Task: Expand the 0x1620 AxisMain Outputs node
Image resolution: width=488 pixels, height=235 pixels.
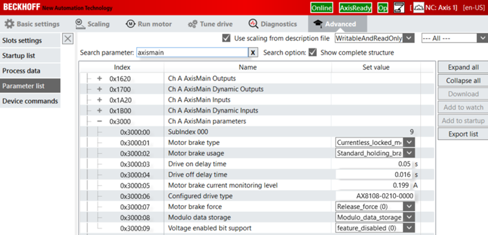Action: (x=99, y=79)
